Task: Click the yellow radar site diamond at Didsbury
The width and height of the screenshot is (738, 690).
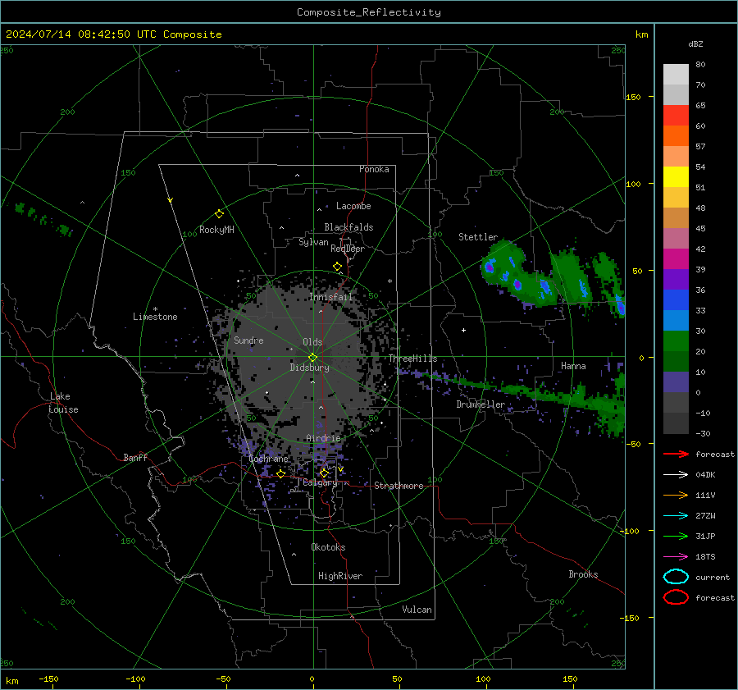Action: coord(312,358)
